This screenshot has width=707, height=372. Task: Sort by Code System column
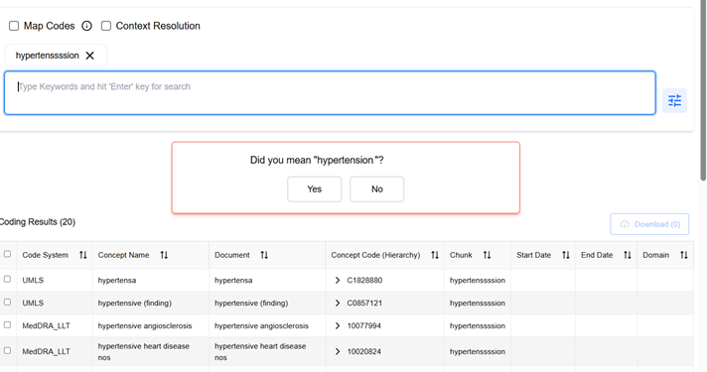(83, 255)
